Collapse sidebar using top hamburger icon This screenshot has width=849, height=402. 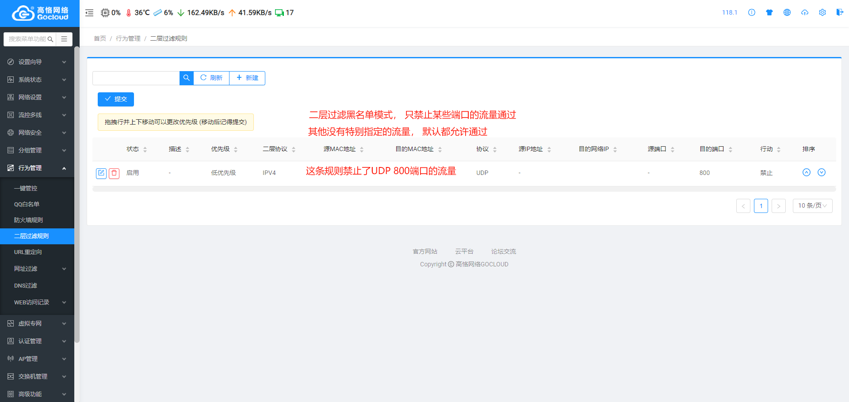89,13
